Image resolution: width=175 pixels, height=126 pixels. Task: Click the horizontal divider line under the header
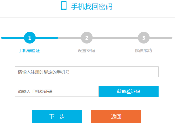(x=87, y=17)
